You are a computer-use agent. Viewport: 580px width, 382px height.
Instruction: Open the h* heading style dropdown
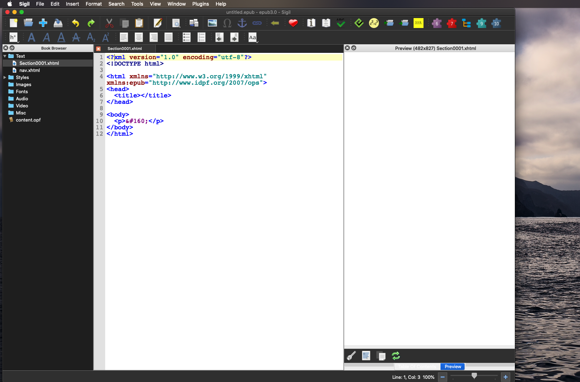click(x=14, y=37)
